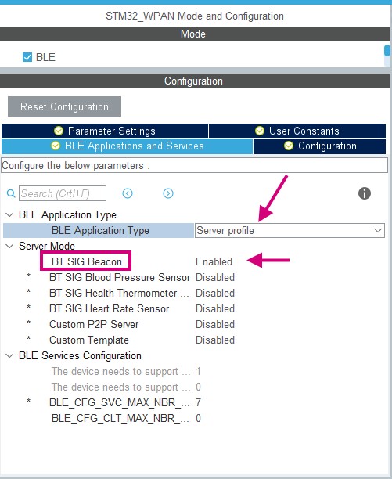
Task: Click the Reset Configuration button
Action: tap(64, 106)
